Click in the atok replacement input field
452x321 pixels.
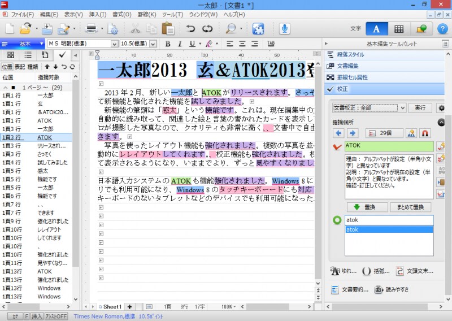click(x=389, y=220)
